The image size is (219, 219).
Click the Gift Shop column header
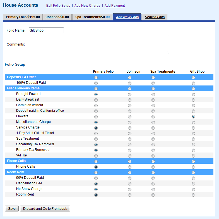pyautogui.click(x=197, y=72)
